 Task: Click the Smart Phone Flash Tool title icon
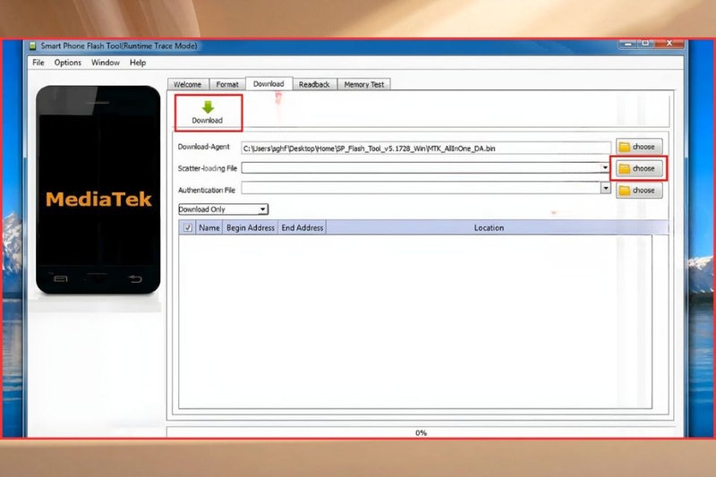[x=32, y=47]
